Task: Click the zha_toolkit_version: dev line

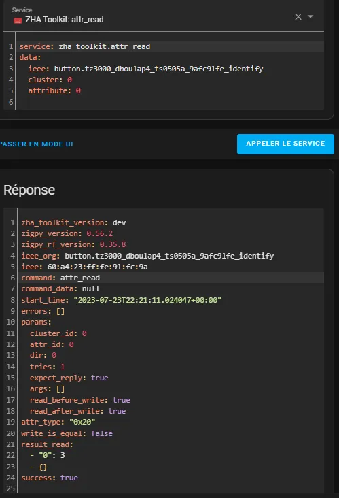Action: point(73,222)
